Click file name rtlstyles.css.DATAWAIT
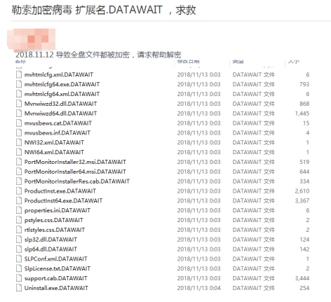 (x=55, y=230)
